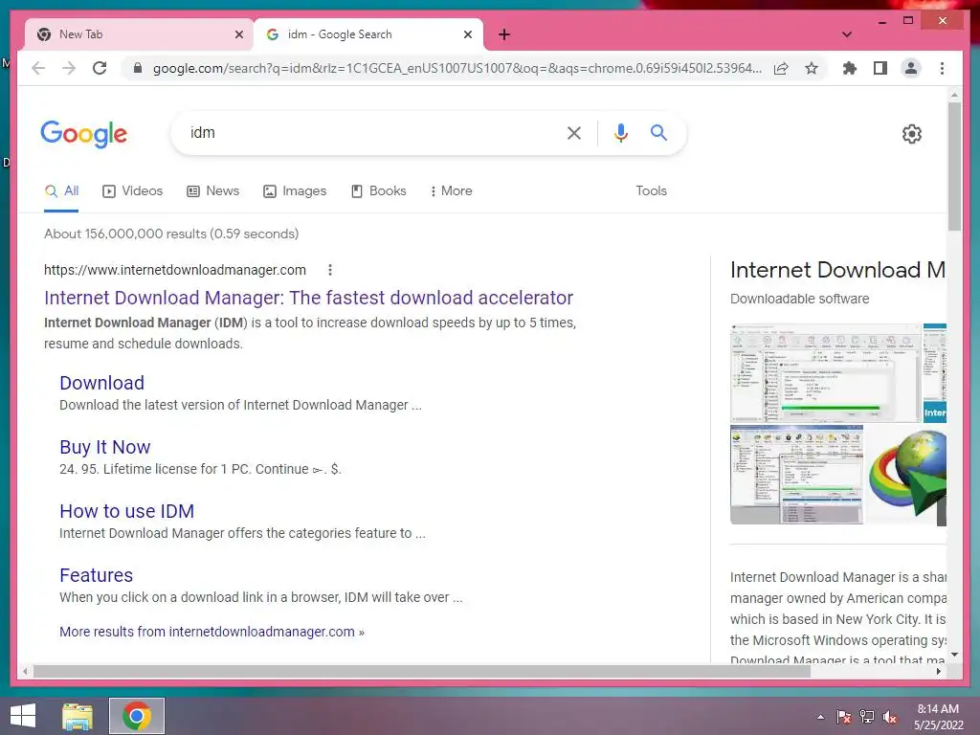The image size is (980, 735).
Task: Open the Action Center flag icon
Action: 844,717
